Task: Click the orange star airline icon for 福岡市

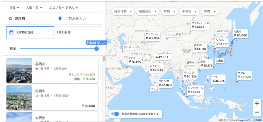Action: click(37, 69)
